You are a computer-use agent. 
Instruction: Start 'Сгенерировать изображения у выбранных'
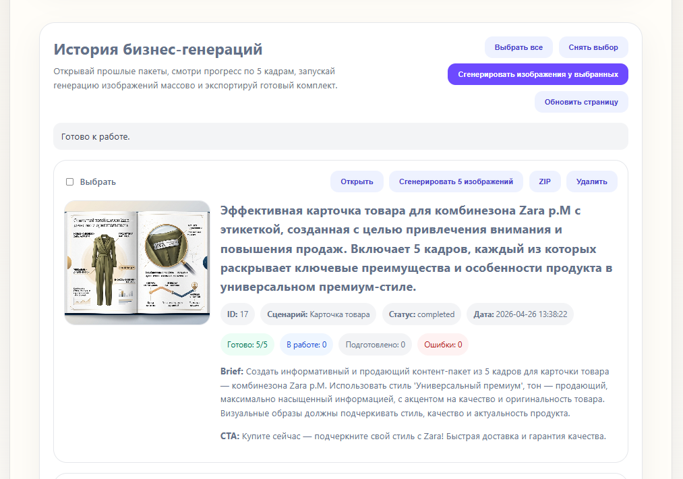click(537, 74)
